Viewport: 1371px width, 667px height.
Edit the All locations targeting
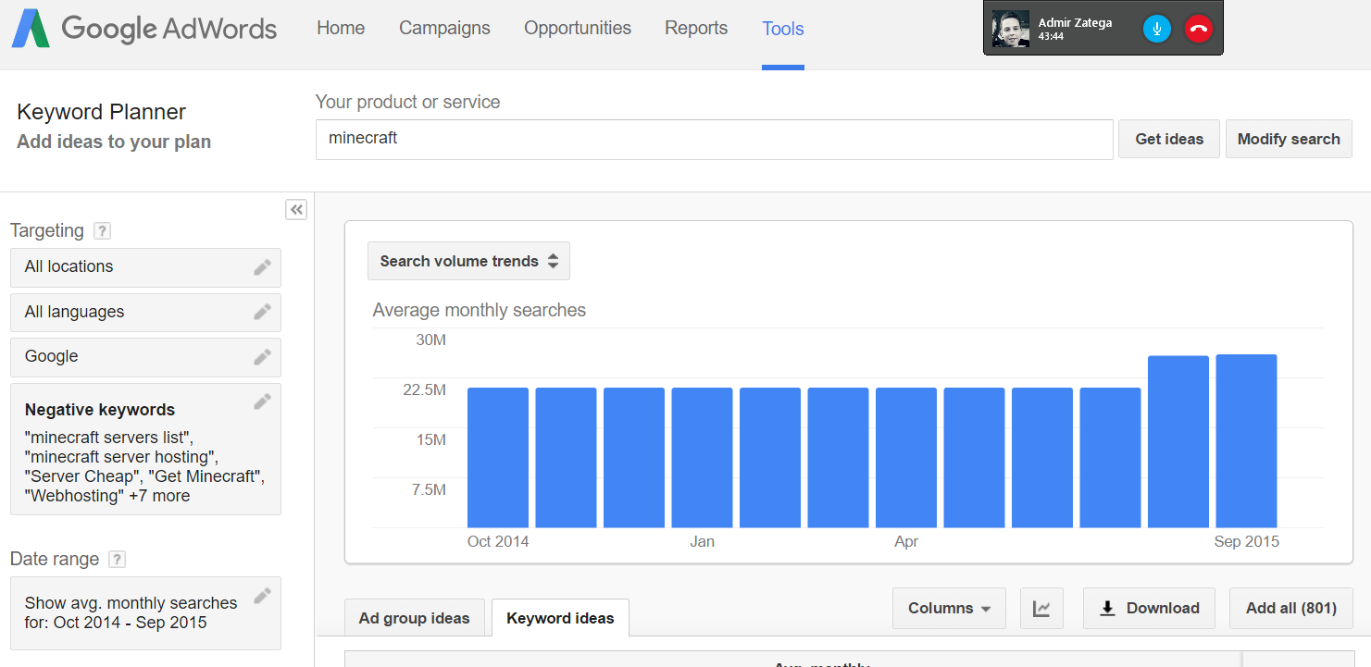[x=263, y=267]
